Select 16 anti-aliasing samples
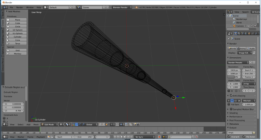The width and height of the screenshot is (261, 140). coord(239,101)
